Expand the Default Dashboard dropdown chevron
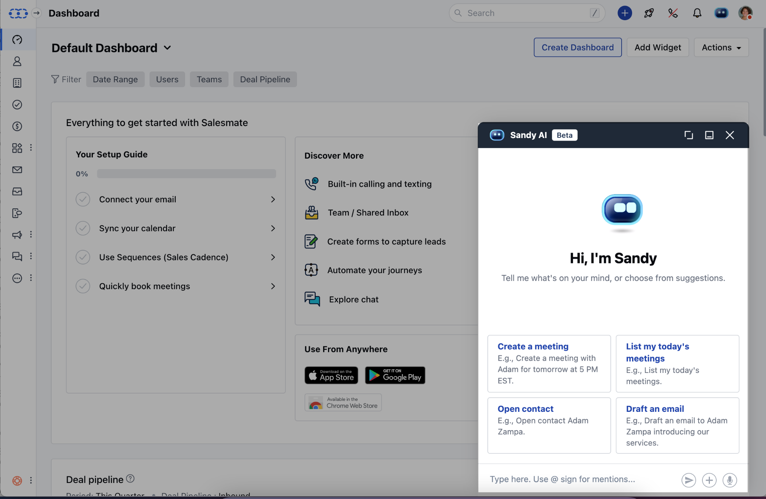This screenshot has width=766, height=499. coord(167,48)
